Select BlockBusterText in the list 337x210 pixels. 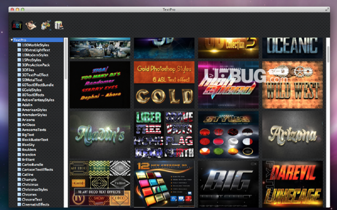click(x=35, y=139)
